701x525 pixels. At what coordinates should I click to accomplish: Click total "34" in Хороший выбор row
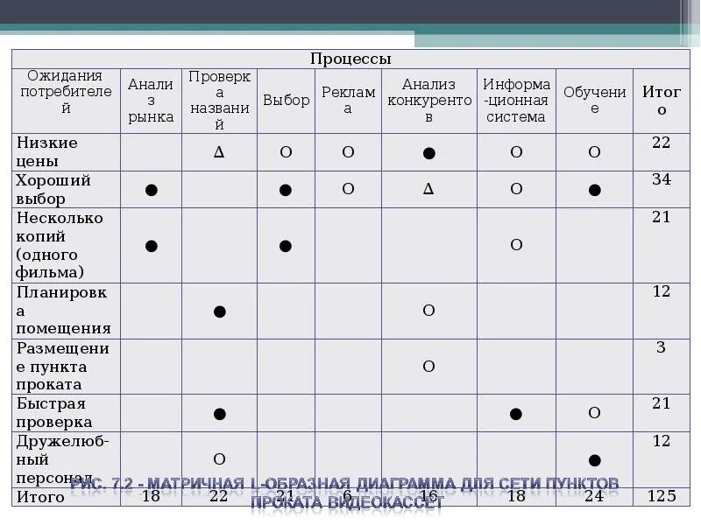(x=662, y=179)
